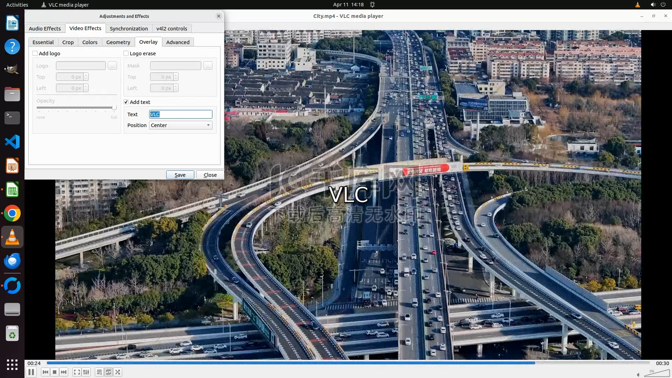Skip to next media item

(x=64, y=372)
